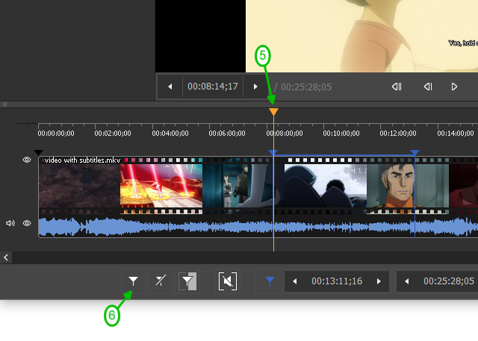Click ruler label 00:04:00;00
Screen dimensions: 478x341
[x=170, y=134]
